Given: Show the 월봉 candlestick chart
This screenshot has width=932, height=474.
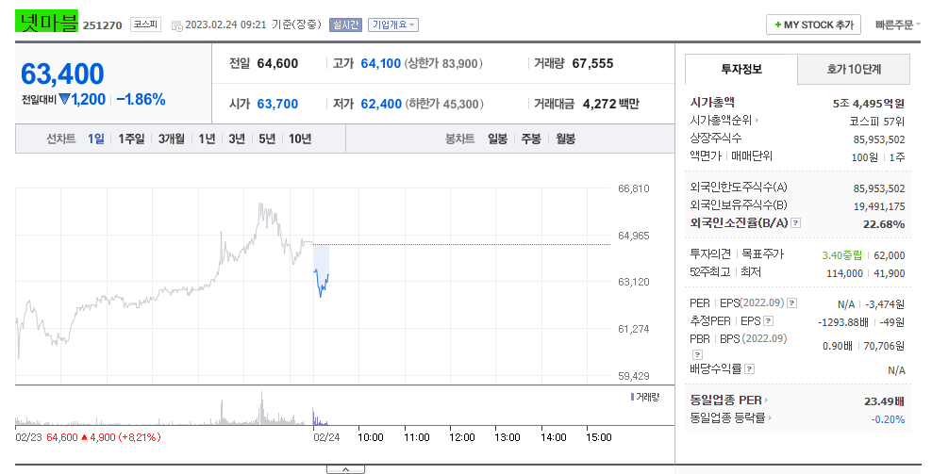Looking at the screenshot, I should coord(565,139).
